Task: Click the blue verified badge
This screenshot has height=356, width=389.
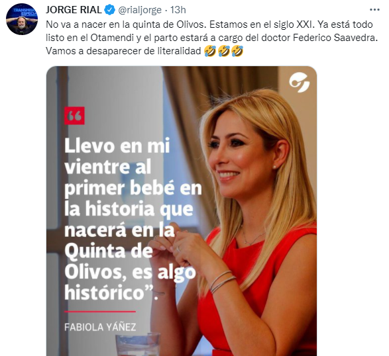Action: click(109, 10)
